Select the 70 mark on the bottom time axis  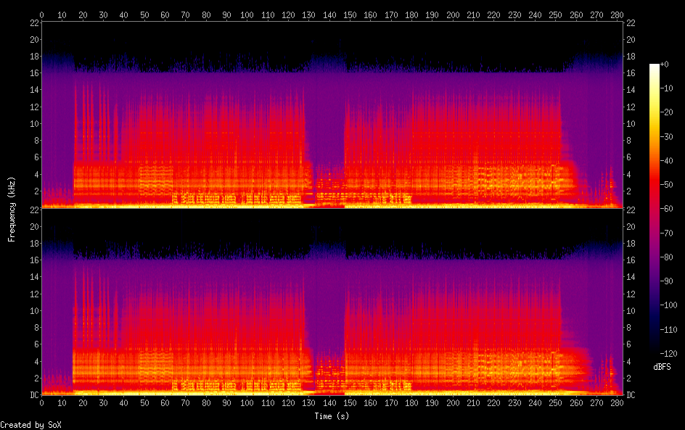(x=186, y=402)
